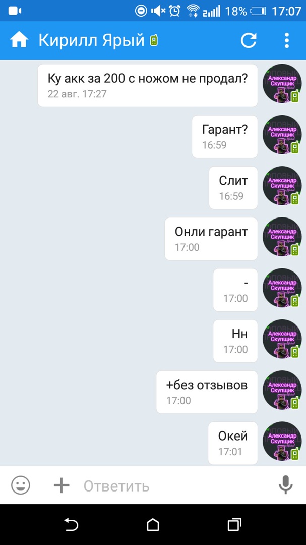Viewport: 306px width, 545px height.
Task: Open Кирилл Ярый contact title
Action: 91,40
